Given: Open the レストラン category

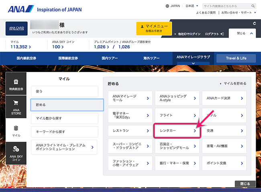Looking at the screenshot, I should [130, 130].
